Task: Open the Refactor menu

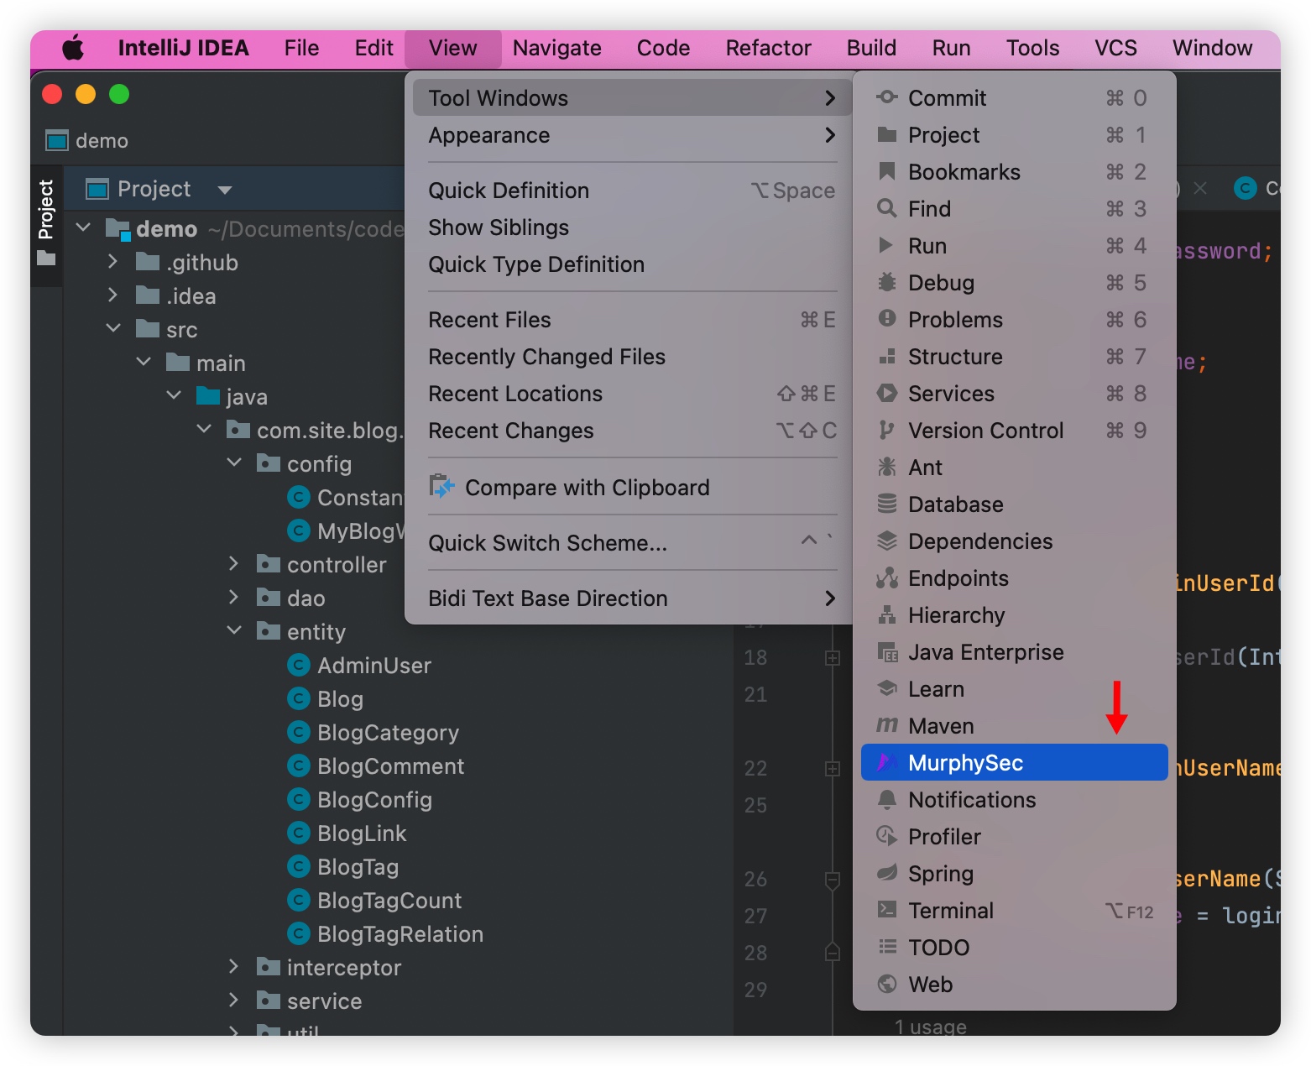Action: click(768, 48)
